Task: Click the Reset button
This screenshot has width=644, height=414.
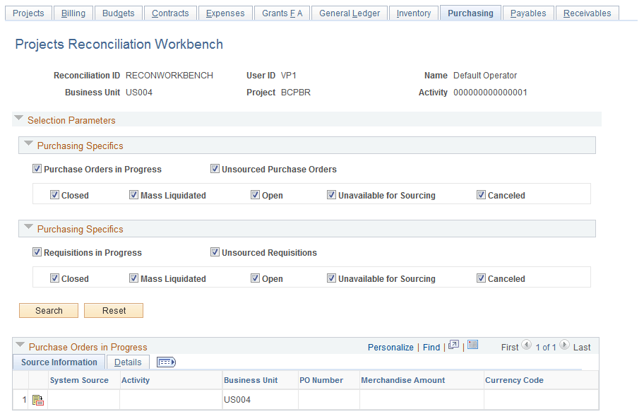Action: (113, 310)
